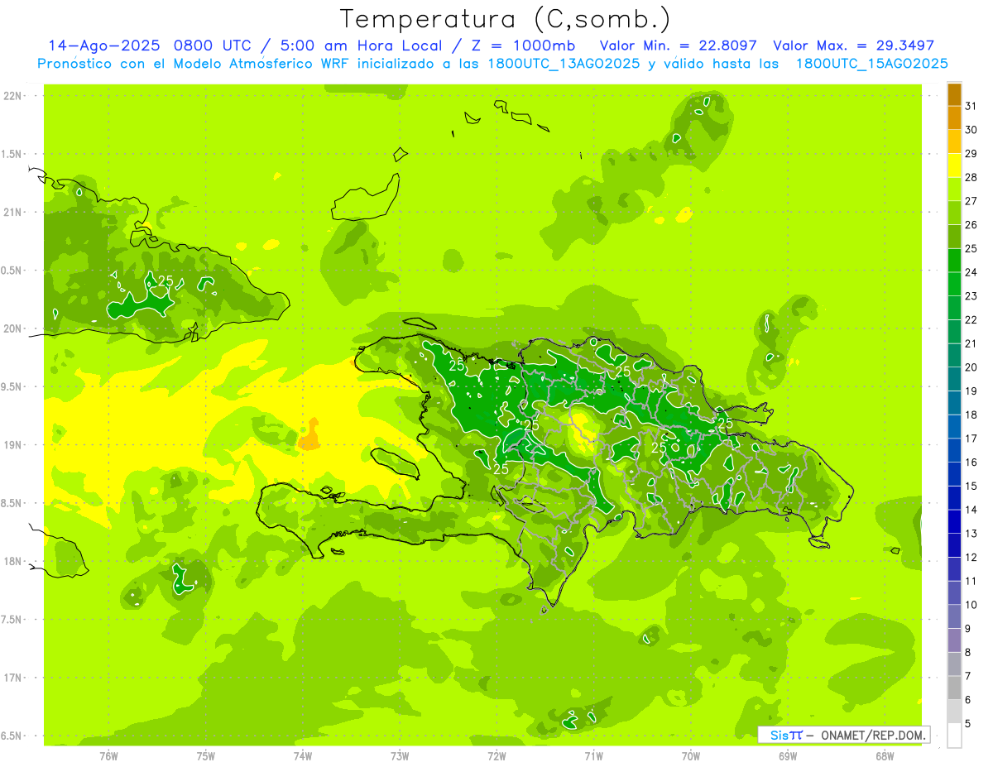The image size is (993, 767).
Task: Click the SisTT ONAMET/REP.DOM. credit label
Action: pos(844,735)
